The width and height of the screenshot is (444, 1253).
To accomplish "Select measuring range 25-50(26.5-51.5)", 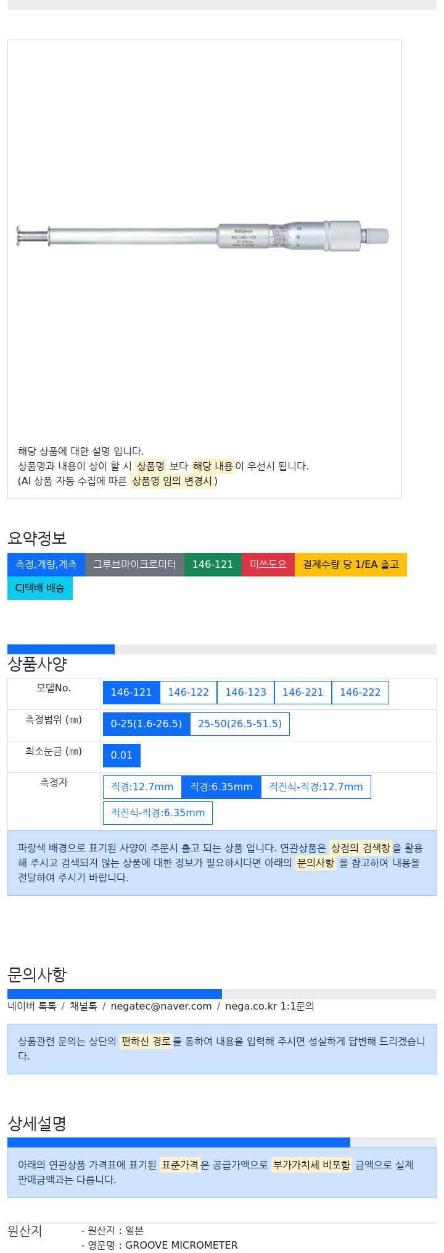I will click(240, 724).
